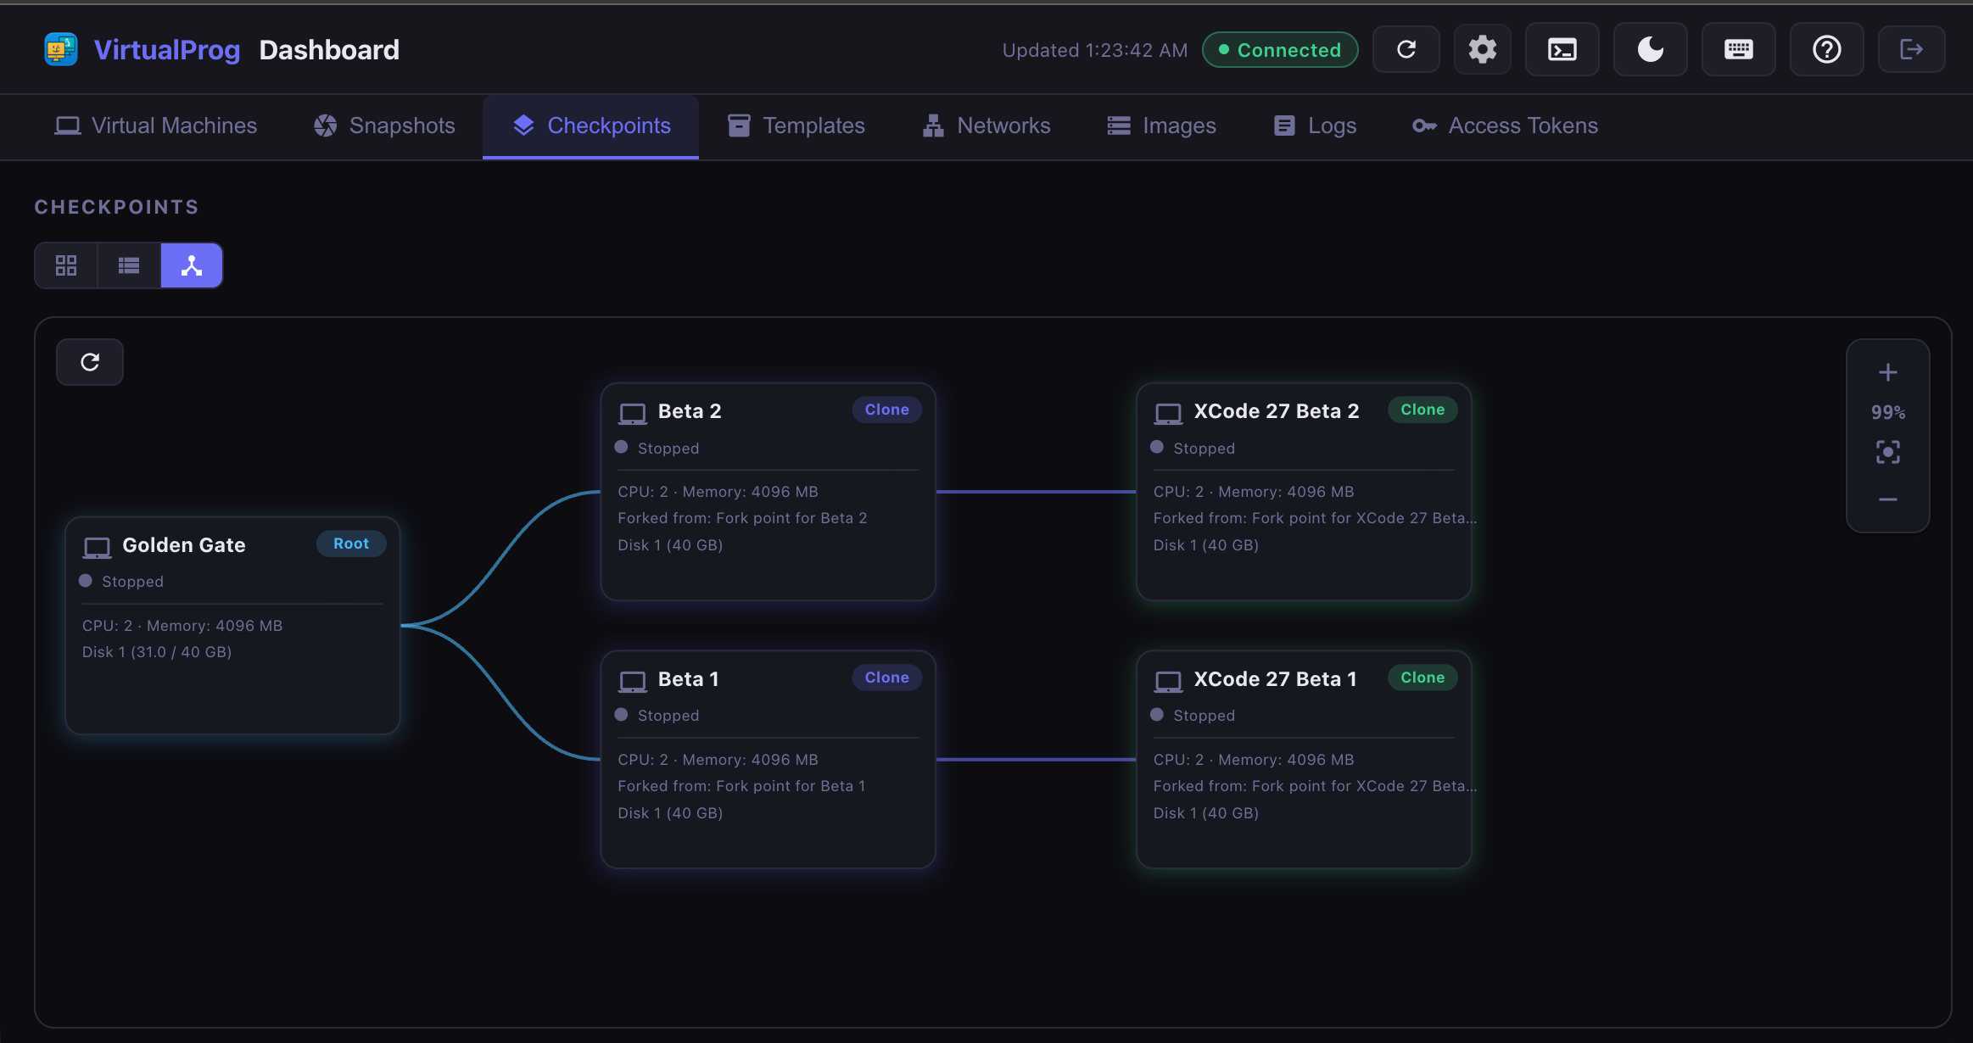Open settings with the gear icon
Image resolution: width=1973 pixels, height=1043 pixels.
[x=1482, y=50]
